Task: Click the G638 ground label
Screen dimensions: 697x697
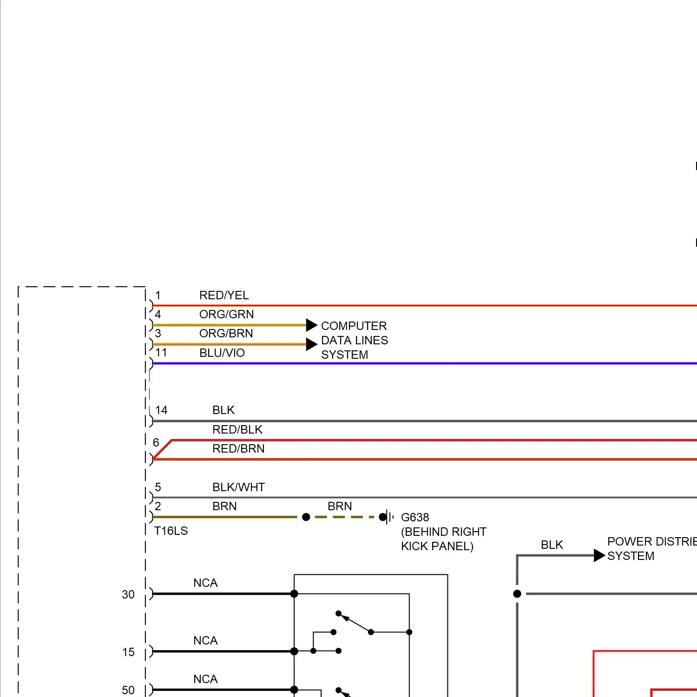Action: pyautogui.click(x=415, y=518)
